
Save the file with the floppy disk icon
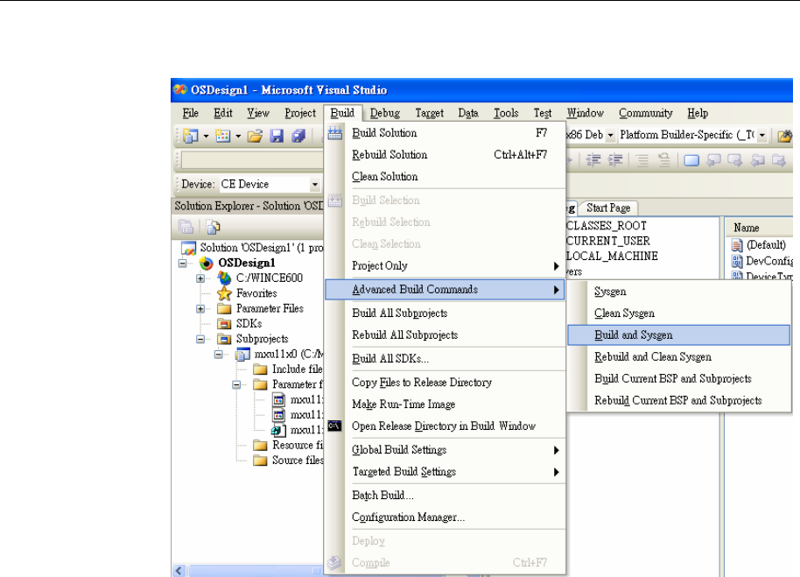click(x=277, y=136)
